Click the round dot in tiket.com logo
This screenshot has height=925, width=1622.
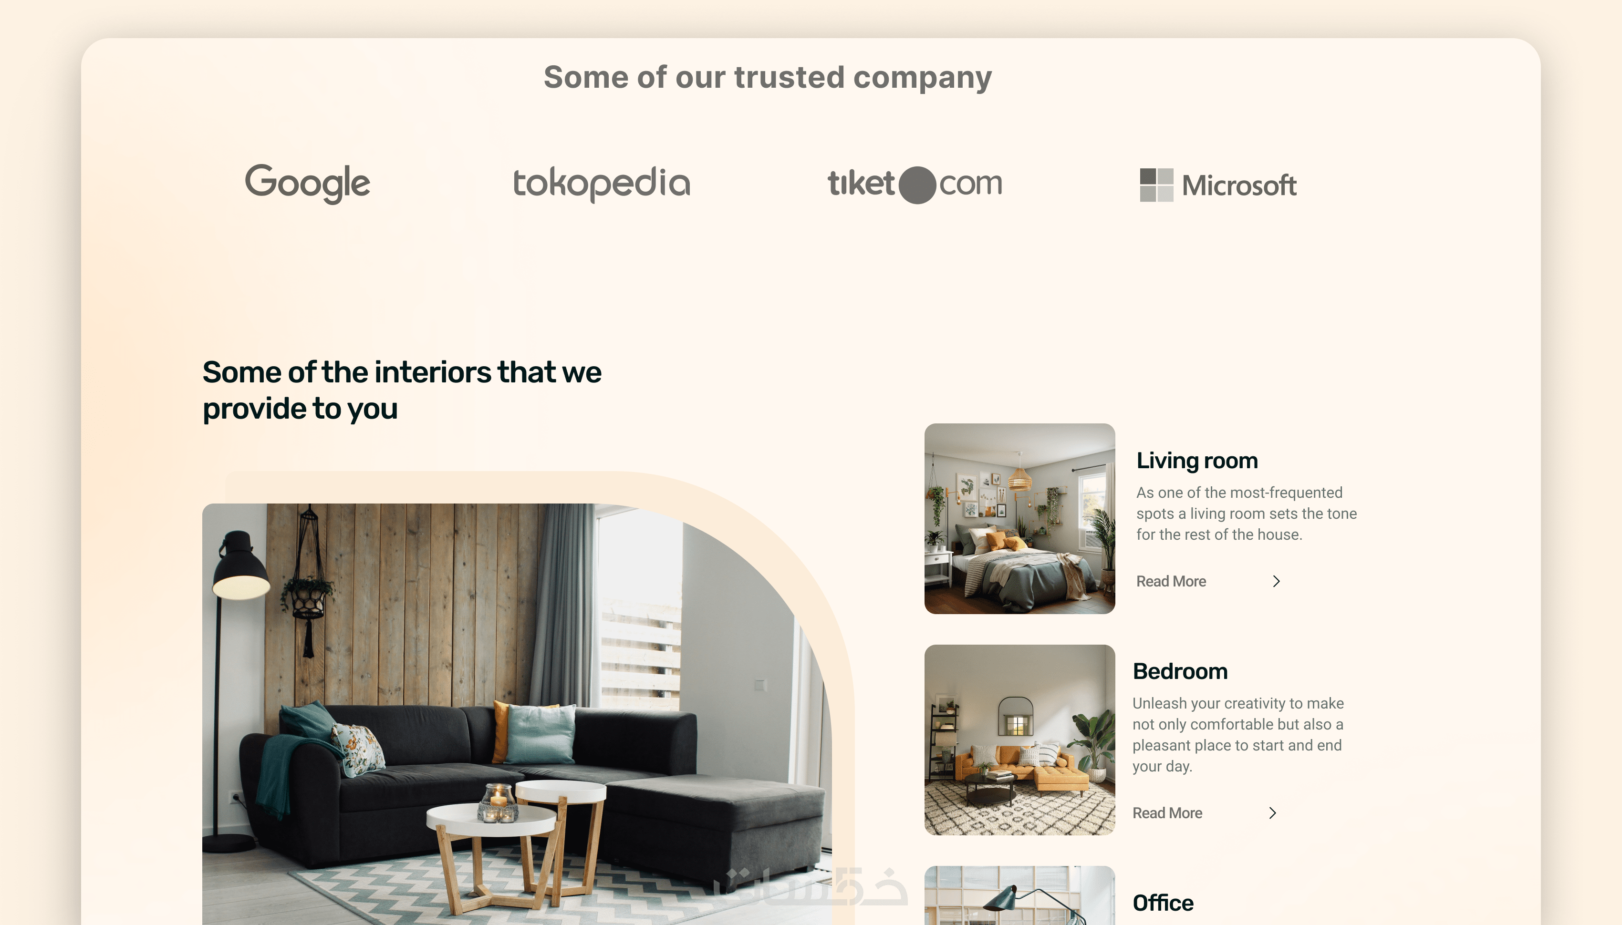917,185
